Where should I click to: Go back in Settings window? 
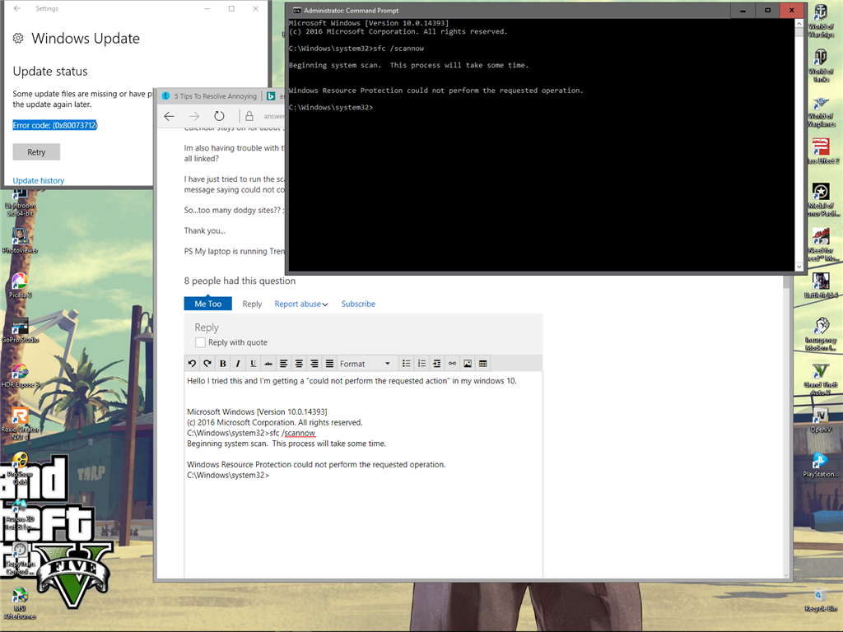point(17,8)
